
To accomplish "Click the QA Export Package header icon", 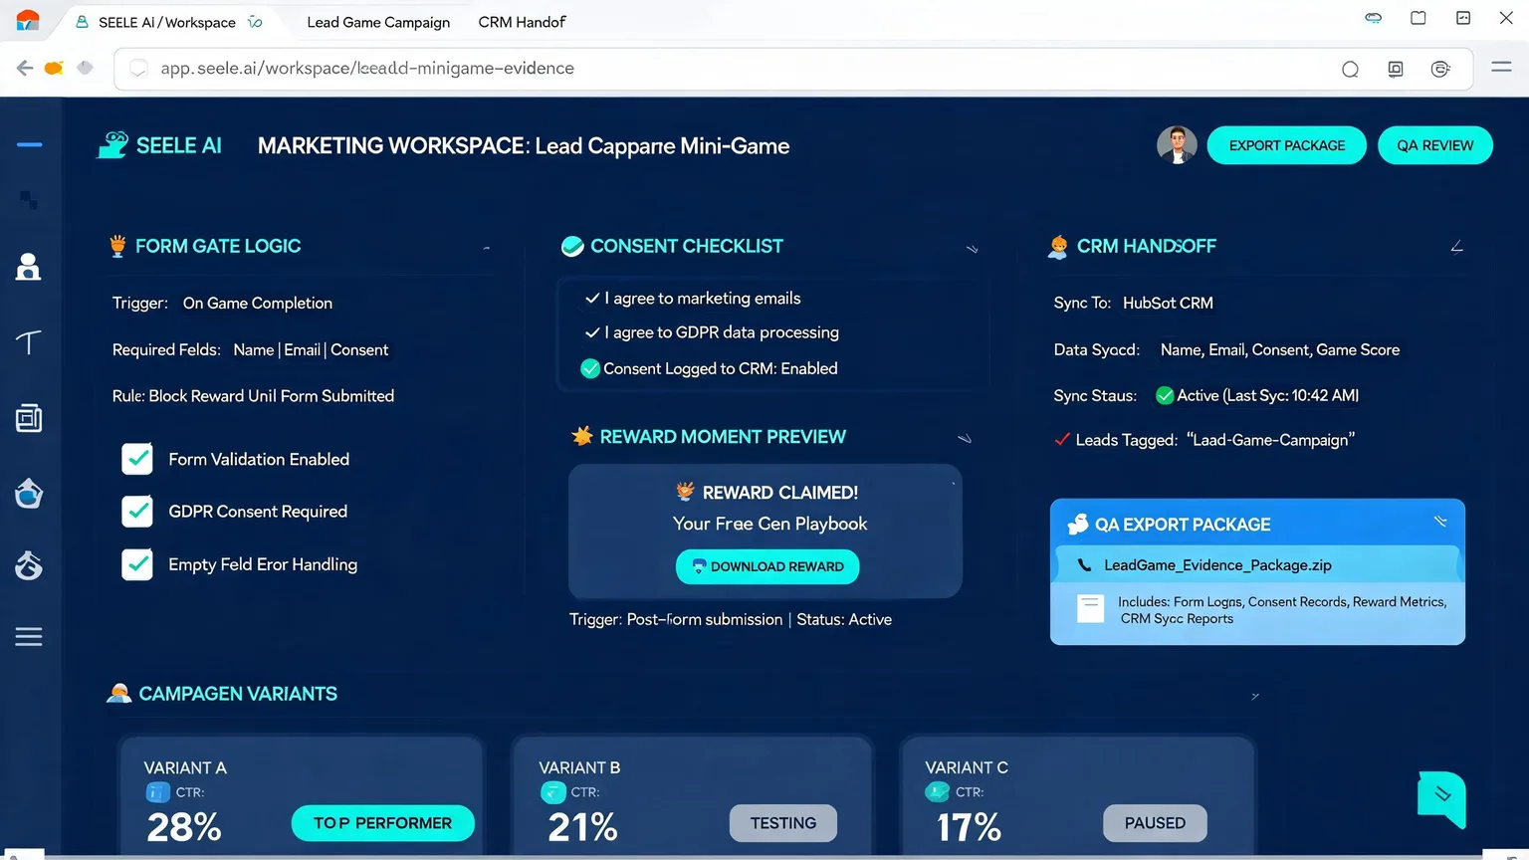I will 1077,524.
